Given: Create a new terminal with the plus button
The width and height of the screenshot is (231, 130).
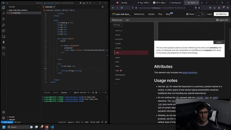Looking at the screenshot, I should click(x=88, y=92).
